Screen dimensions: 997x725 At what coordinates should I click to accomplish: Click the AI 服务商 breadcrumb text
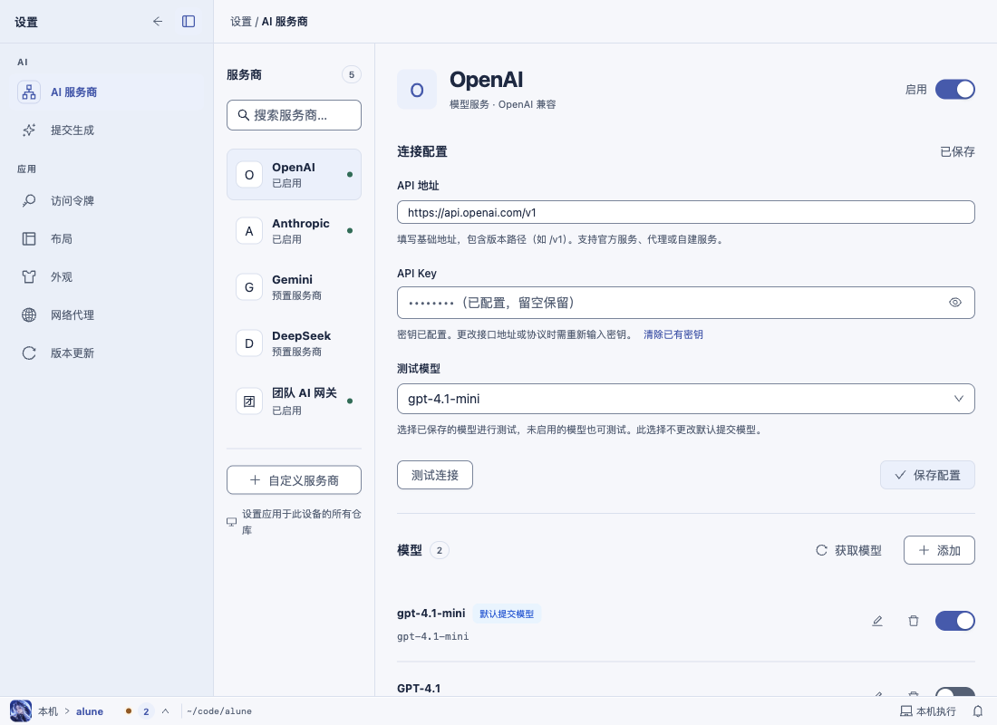click(285, 22)
